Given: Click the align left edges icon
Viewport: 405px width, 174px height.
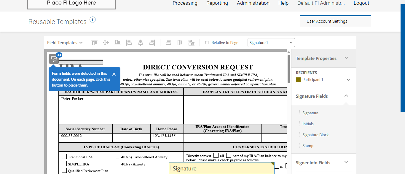Looking at the screenshot, I should click(129, 43).
